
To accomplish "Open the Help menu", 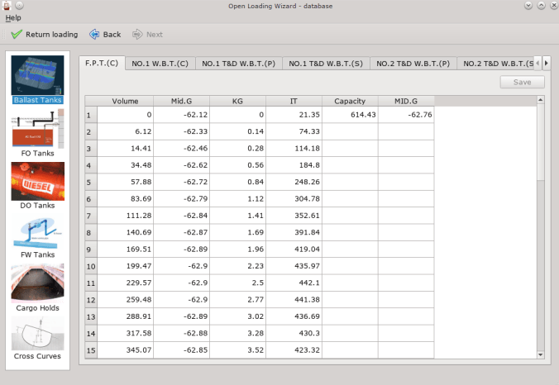I will click(13, 17).
